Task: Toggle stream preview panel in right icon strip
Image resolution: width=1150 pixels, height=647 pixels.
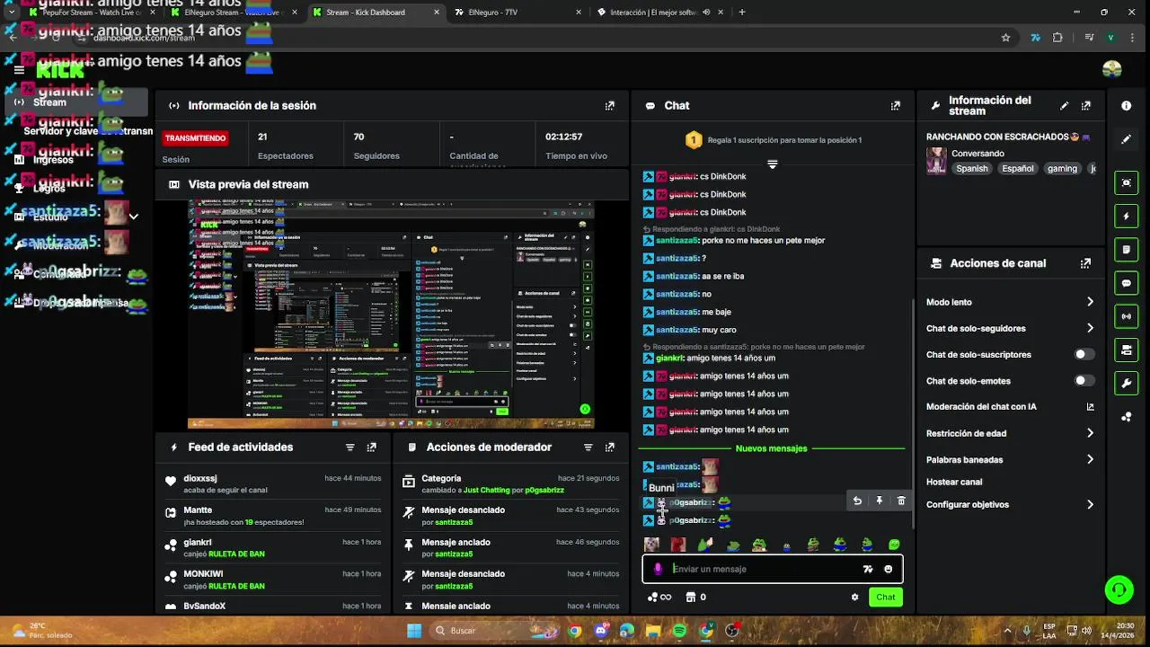Action: pos(1127,182)
